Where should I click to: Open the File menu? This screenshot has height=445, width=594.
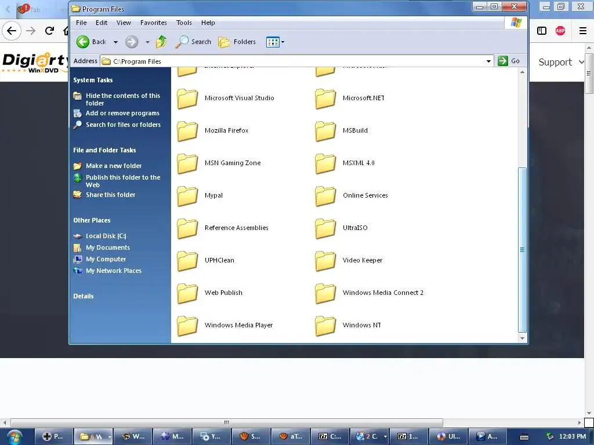[x=81, y=23]
